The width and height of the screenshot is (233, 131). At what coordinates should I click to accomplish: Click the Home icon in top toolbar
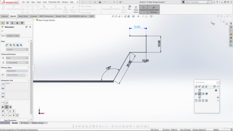tap(83, 2)
